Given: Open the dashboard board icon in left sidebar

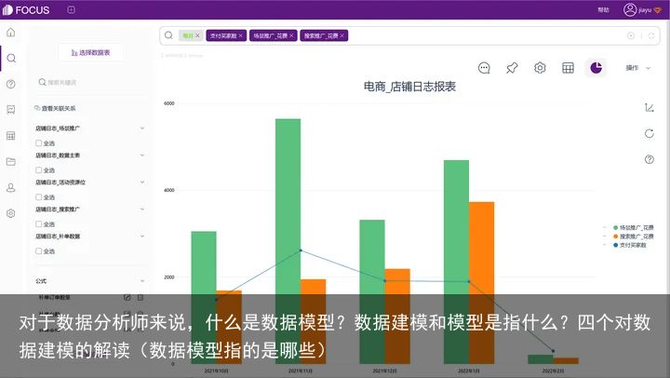Looking at the screenshot, I should 11,110.
